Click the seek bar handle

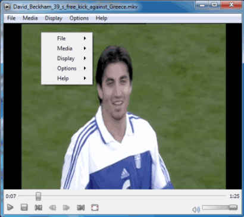pyautogui.click(x=38, y=196)
